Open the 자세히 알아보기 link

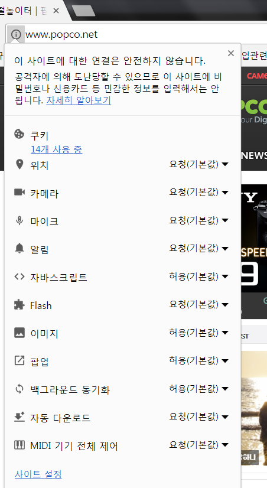(79, 100)
